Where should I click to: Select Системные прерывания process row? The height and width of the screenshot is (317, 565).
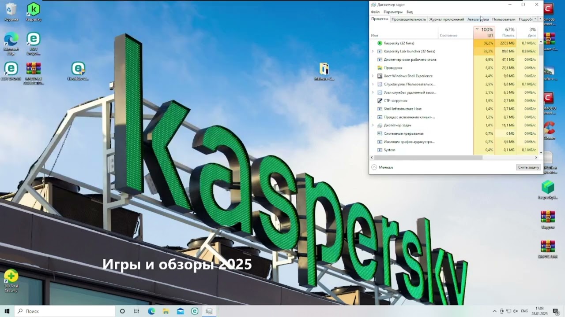[454, 133]
